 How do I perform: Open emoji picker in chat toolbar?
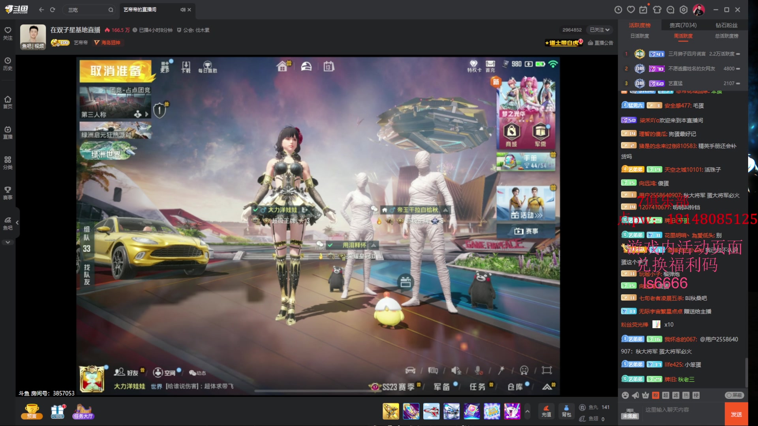tap(625, 395)
